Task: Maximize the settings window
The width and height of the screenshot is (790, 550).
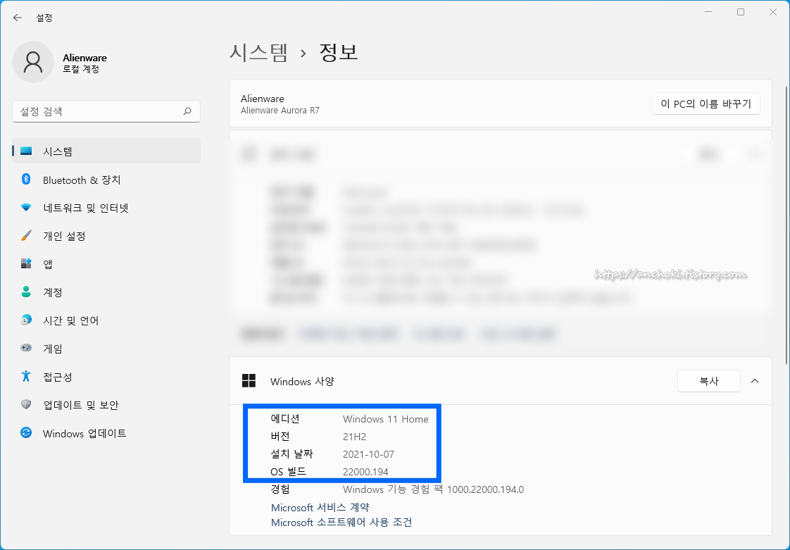Action: tap(741, 12)
